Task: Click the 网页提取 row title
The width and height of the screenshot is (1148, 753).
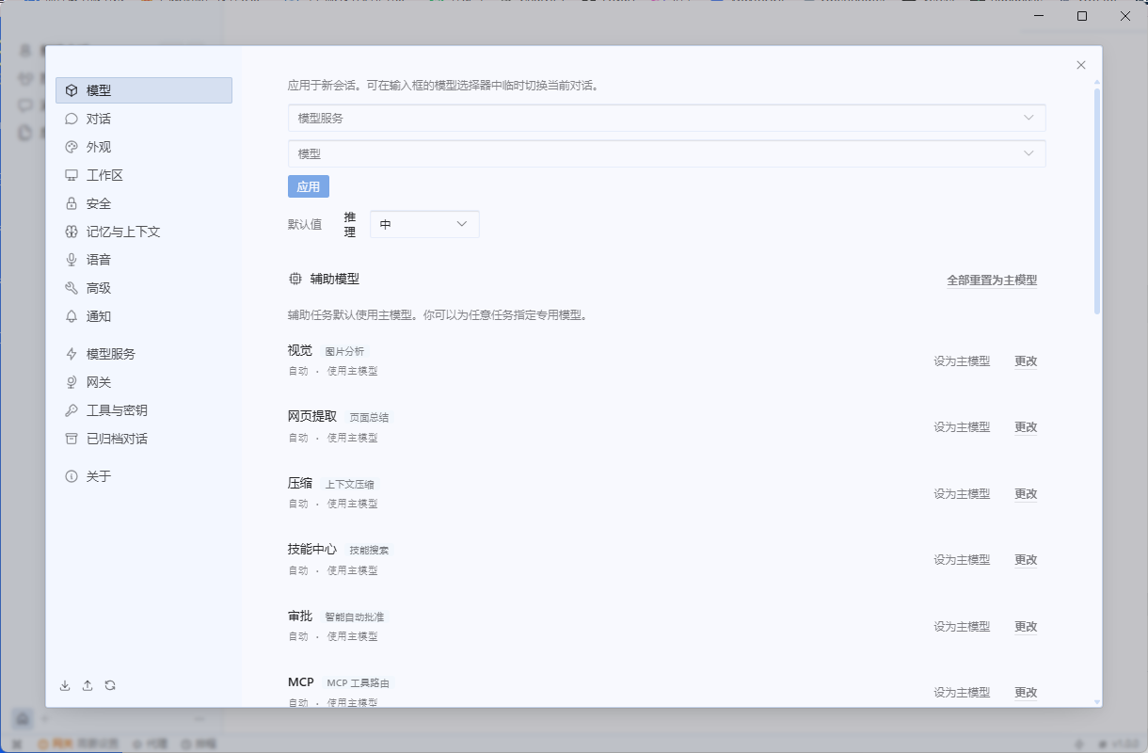Action: 312,416
